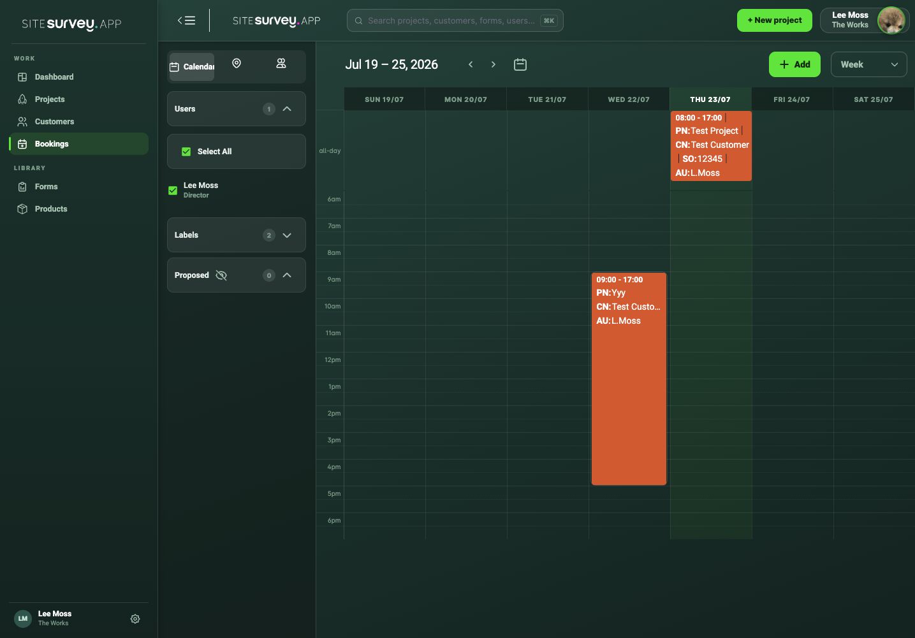The height and width of the screenshot is (638, 915).
Task: Click Lee Moss profile at sidebar bottom
Action: coord(55,618)
